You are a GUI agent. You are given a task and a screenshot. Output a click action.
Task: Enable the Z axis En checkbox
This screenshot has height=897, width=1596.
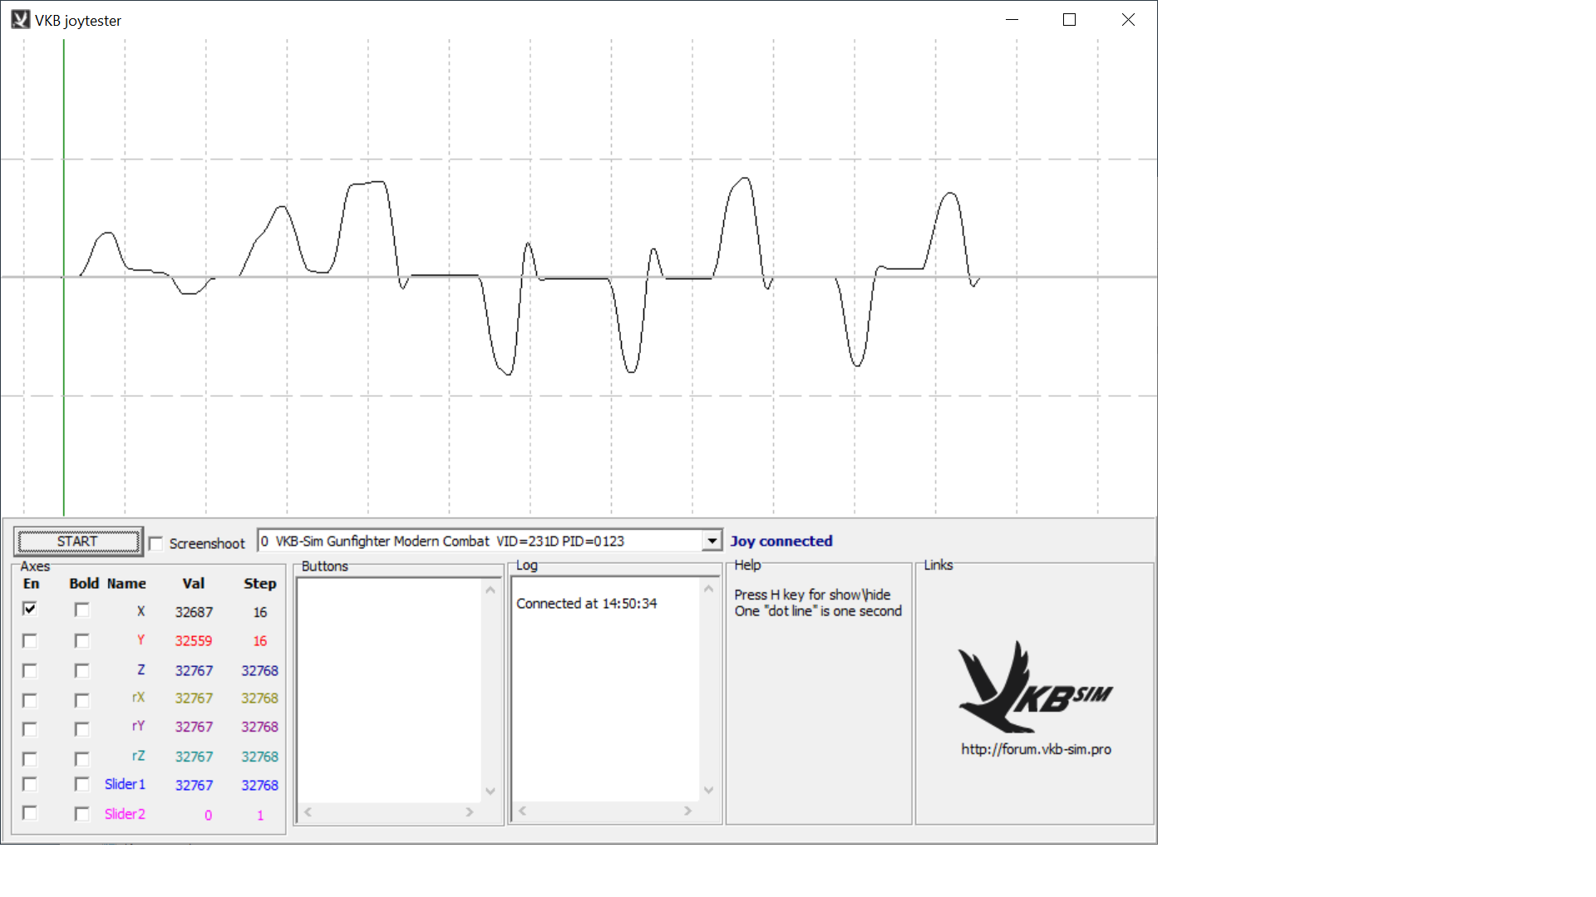(x=30, y=670)
